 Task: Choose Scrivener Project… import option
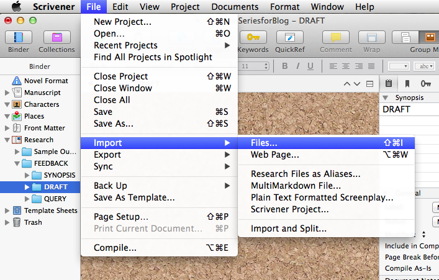pyautogui.click(x=326, y=209)
